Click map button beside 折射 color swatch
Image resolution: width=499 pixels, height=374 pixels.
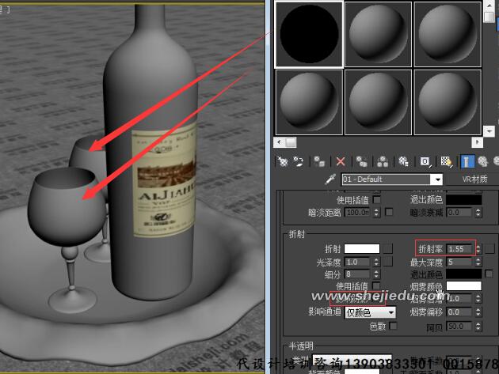388,249
